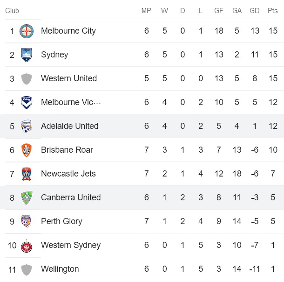Image resolution: width=284 pixels, height=282 pixels.
Task: Click the Western United placeholder shield
Action: (27, 79)
